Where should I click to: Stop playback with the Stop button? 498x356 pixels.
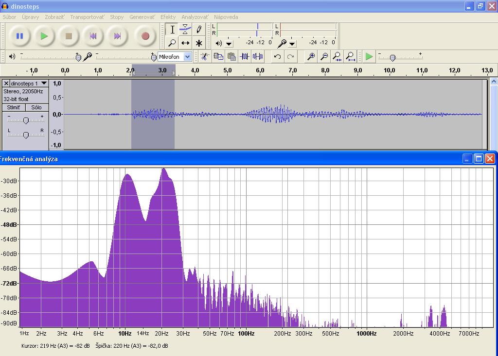(69, 36)
